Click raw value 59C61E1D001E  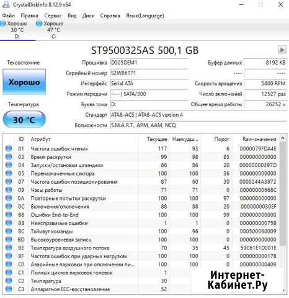click(x=258, y=248)
